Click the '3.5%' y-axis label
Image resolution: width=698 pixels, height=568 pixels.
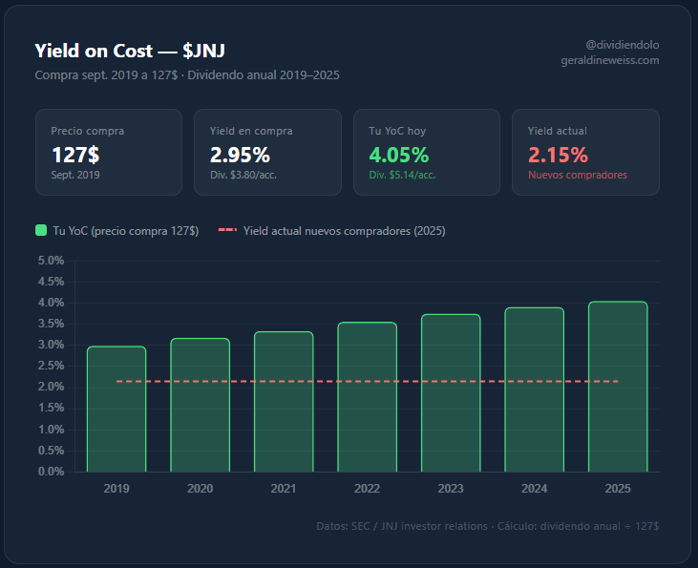tap(52, 324)
